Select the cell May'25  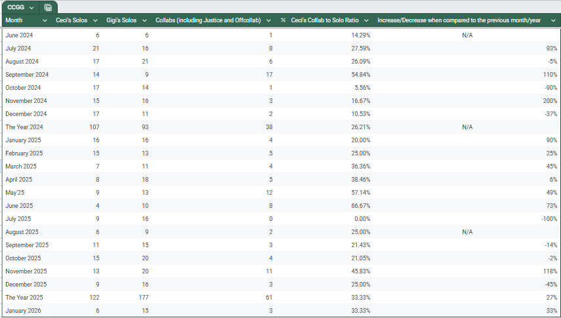pyautogui.click(x=14, y=193)
